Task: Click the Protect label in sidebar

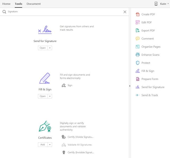Action: pyautogui.click(x=146, y=63)
